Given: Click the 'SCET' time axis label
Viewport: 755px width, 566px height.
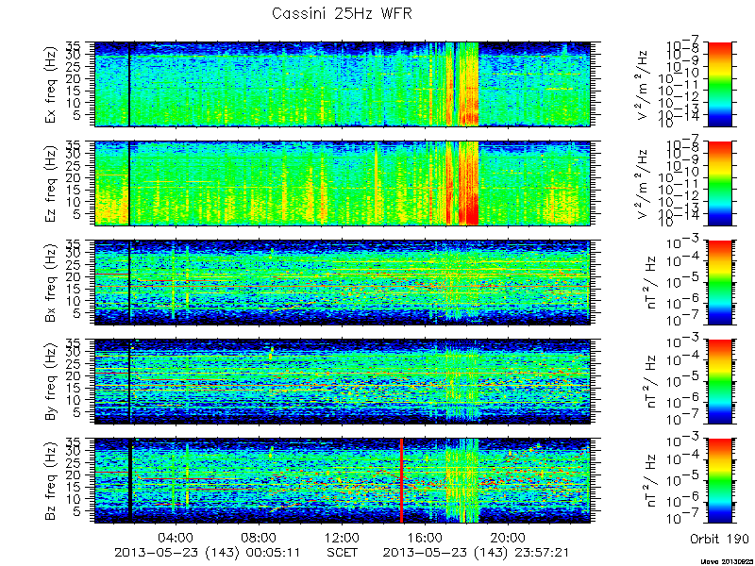Looking at the screenshot, I should tap(343, 553).
